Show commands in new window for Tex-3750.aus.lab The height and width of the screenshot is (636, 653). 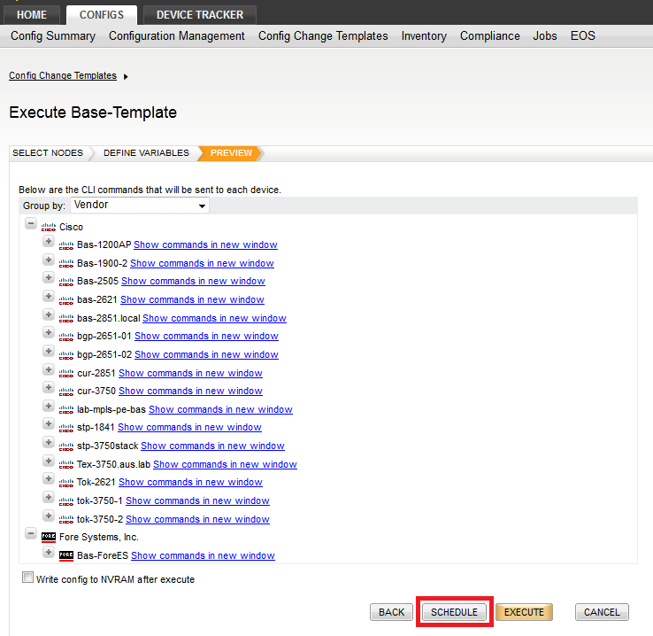coord(225,464)
